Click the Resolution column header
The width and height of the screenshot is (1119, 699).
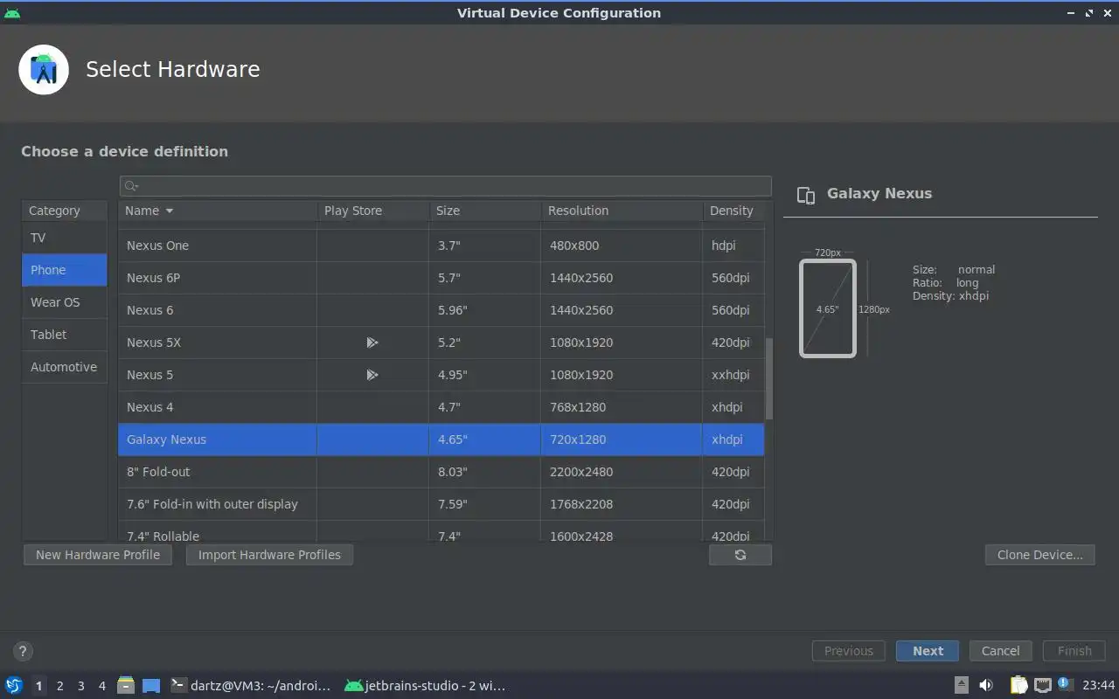click(x=622, y=211)
